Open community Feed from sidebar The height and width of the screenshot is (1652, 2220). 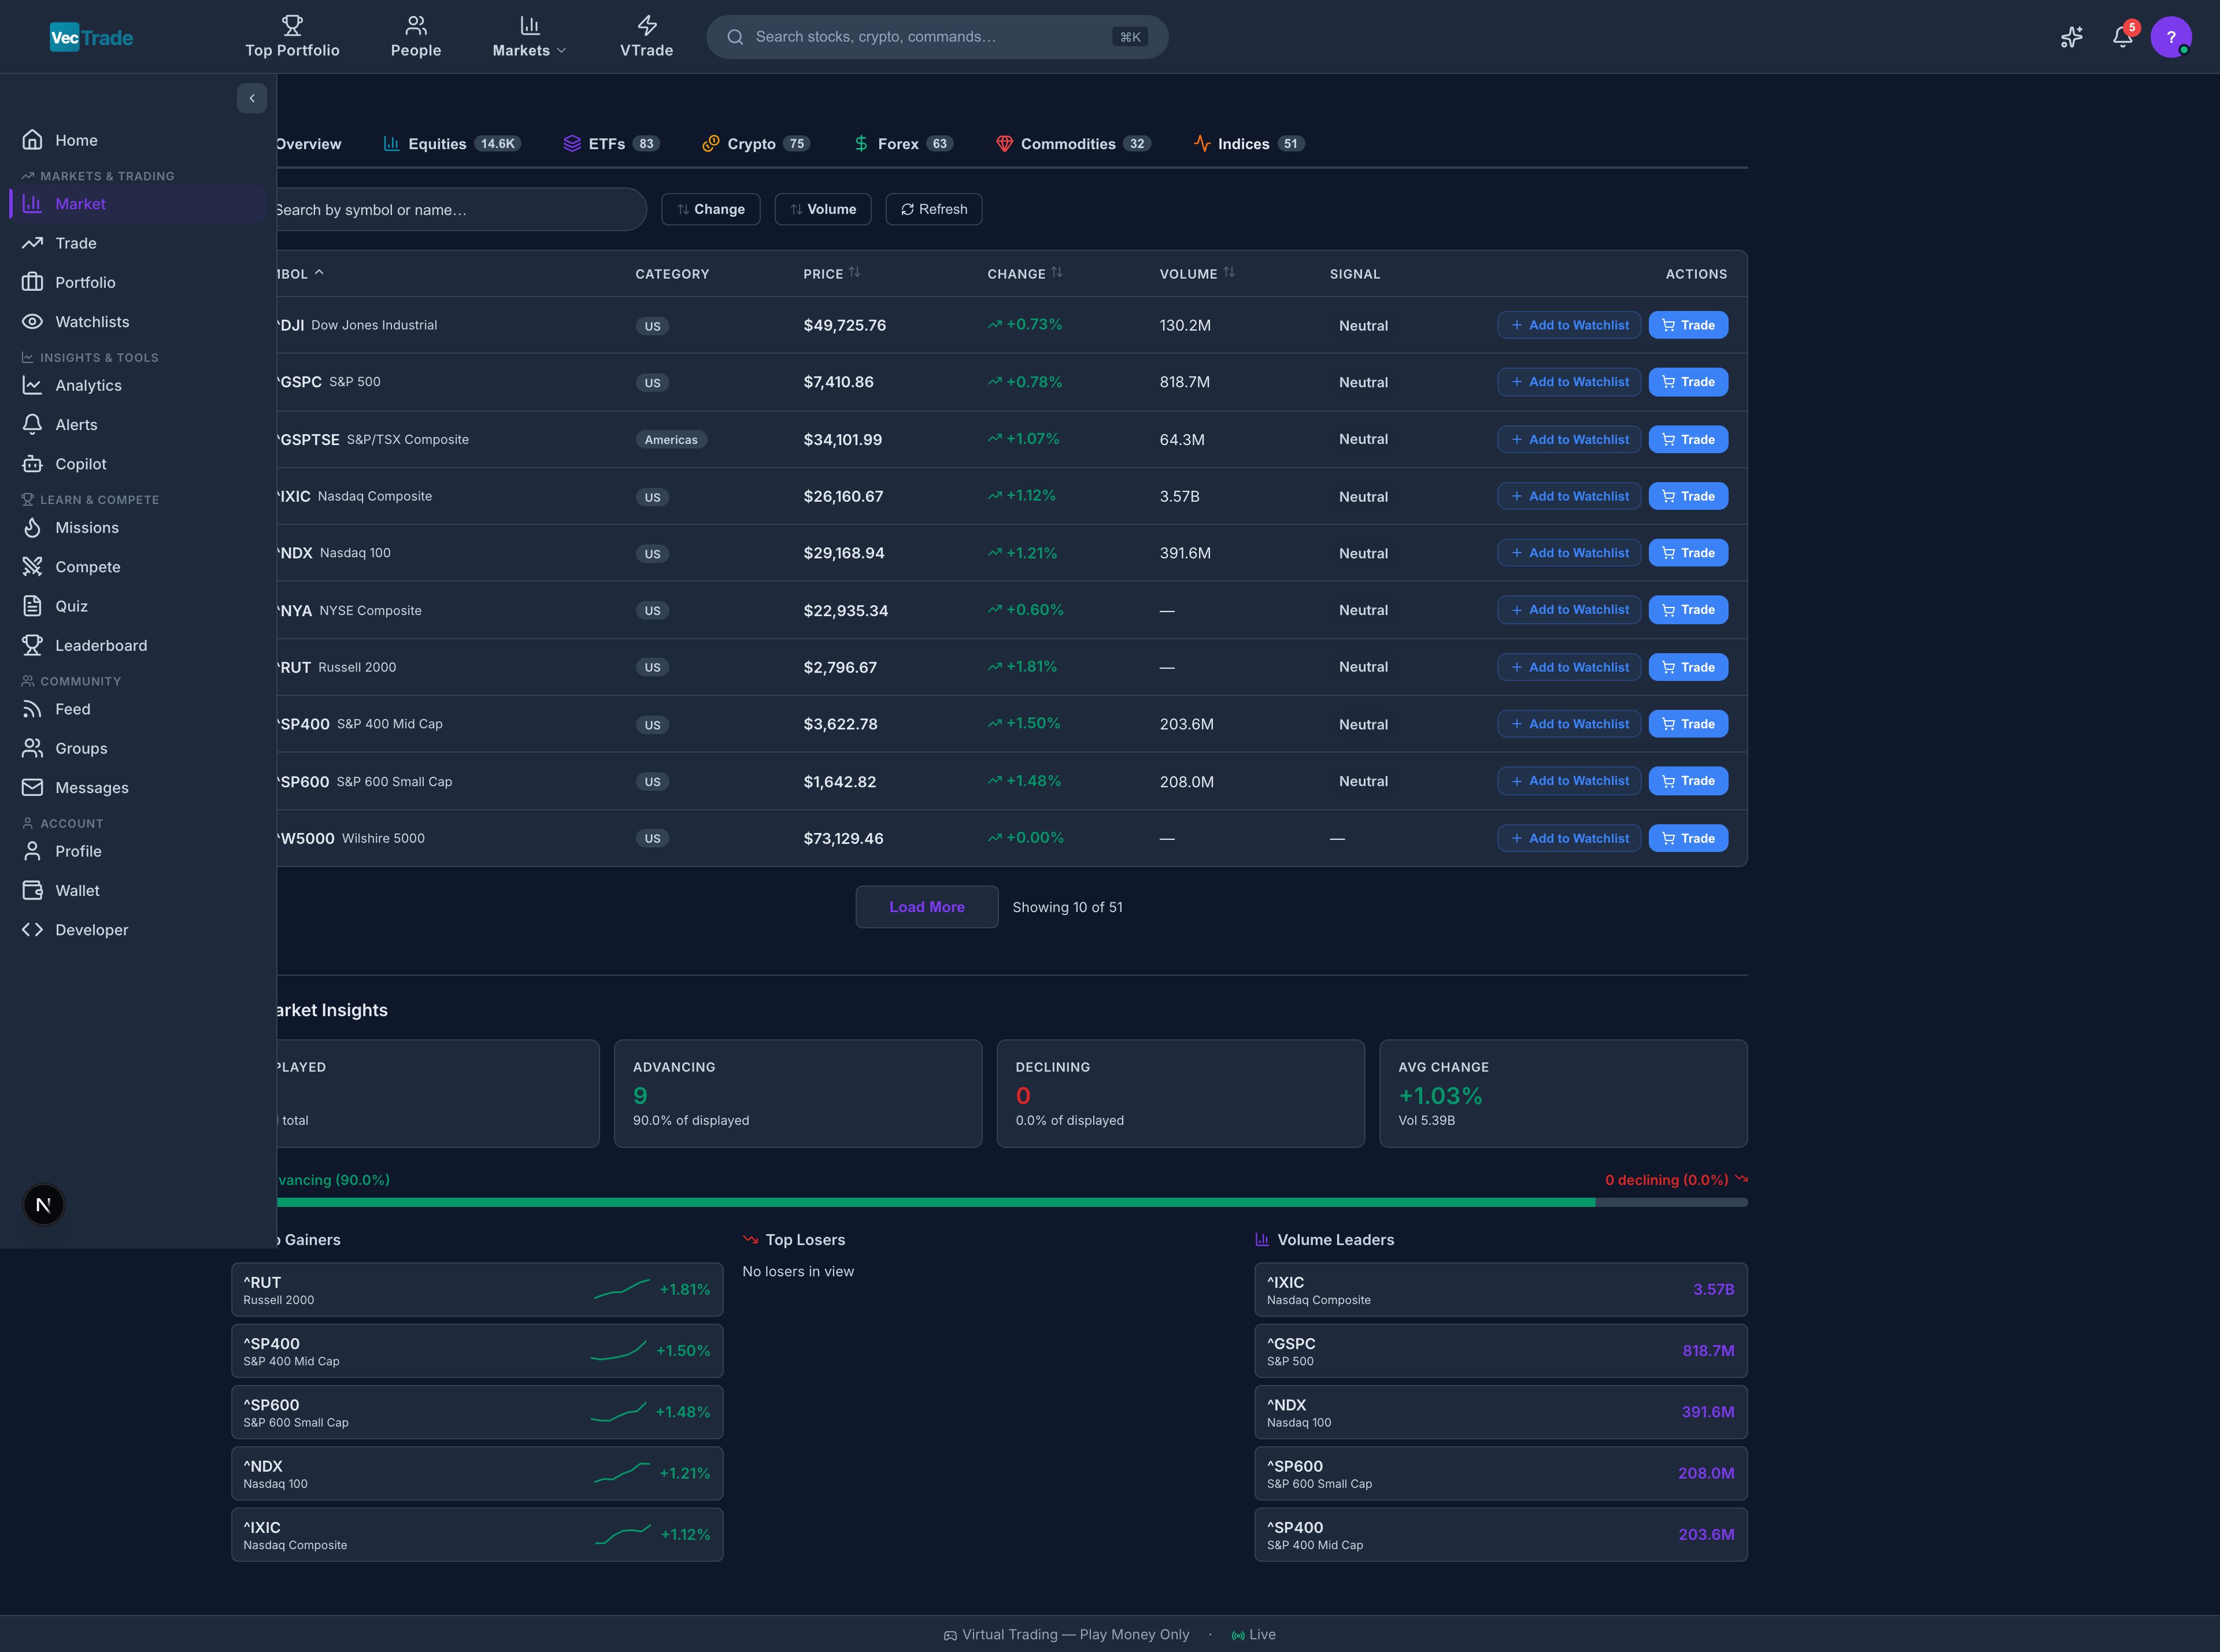[x=138, y=709]
